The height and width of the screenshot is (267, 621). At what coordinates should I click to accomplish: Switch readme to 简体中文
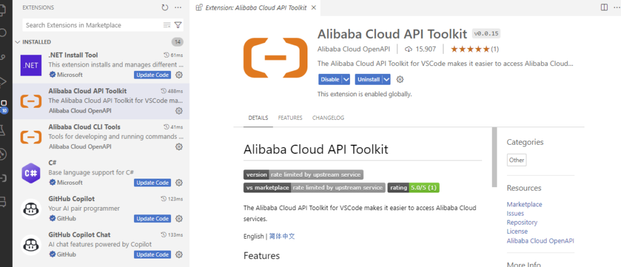pyautogui.click(x=282, y=236)
